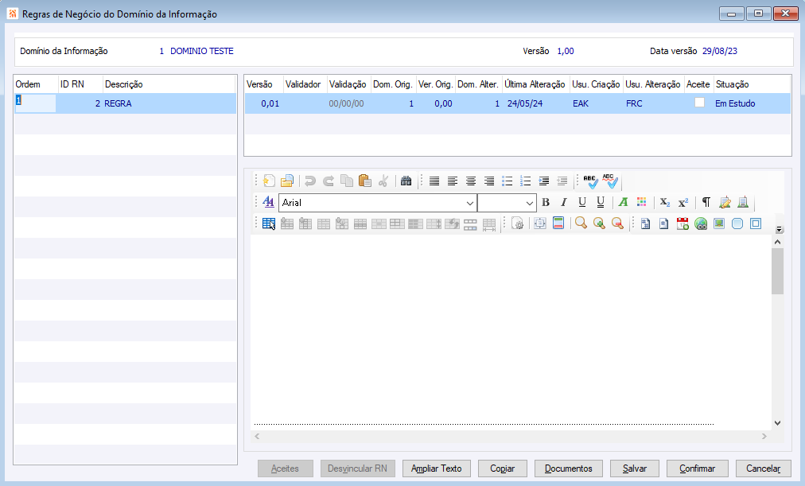805x486 pixels.
Task: Open the font dialog AA icon
Action: tap(269, 202)
